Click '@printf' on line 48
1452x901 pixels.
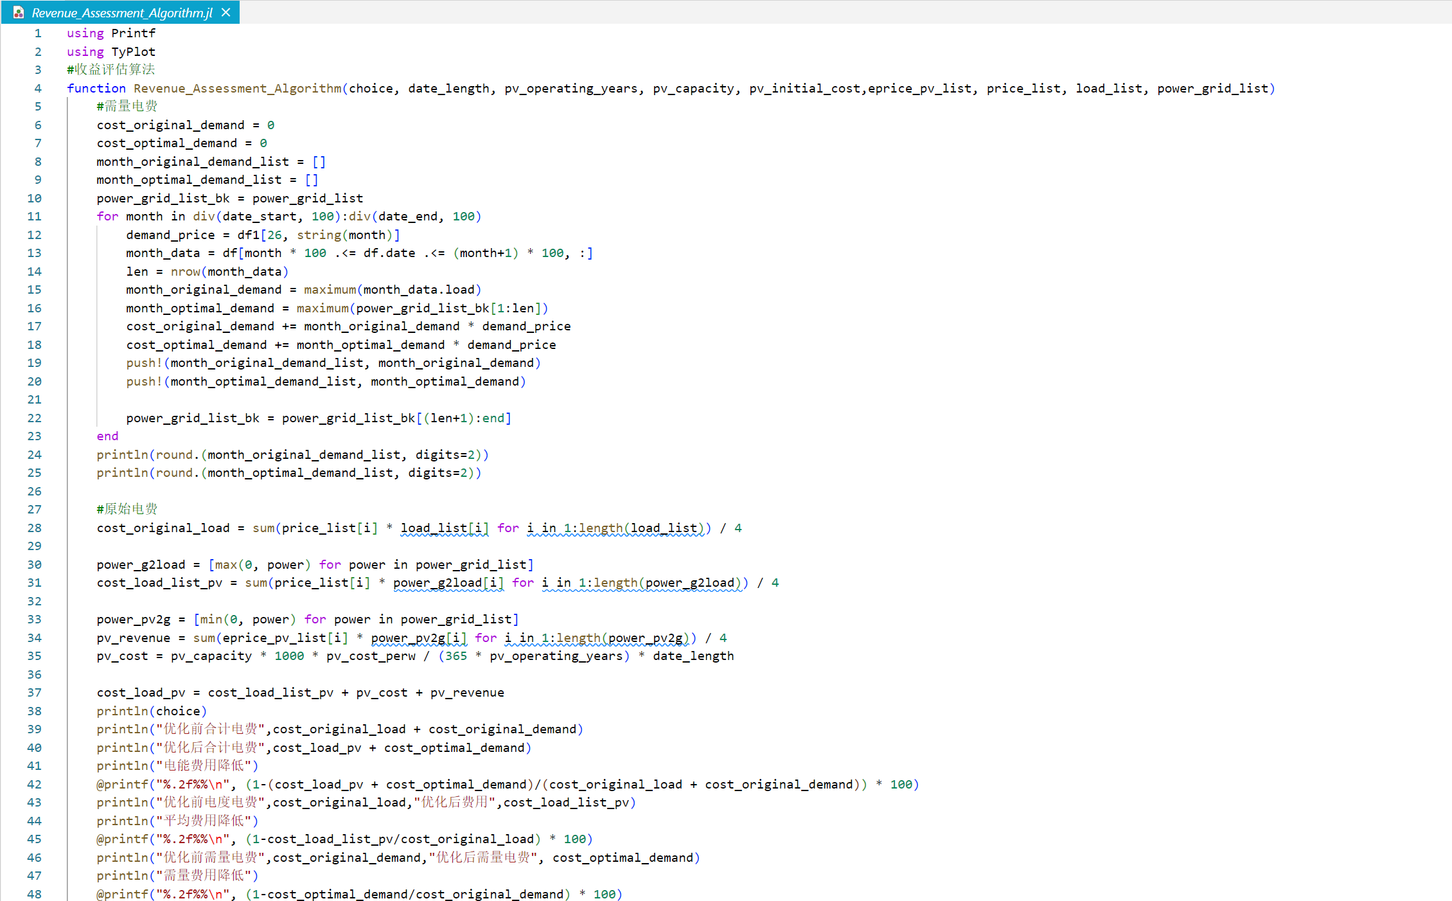122,894
